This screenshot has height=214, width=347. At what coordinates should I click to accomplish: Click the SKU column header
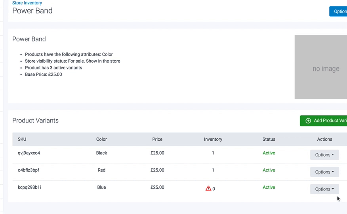click(22, 139)
